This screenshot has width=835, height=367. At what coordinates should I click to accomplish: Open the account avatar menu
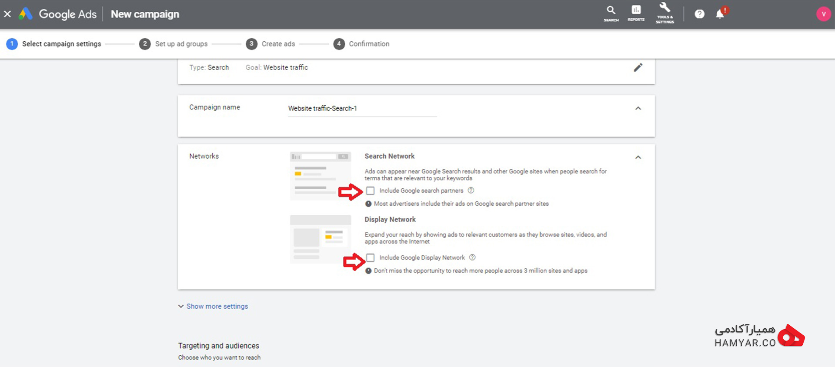point(823,14)
